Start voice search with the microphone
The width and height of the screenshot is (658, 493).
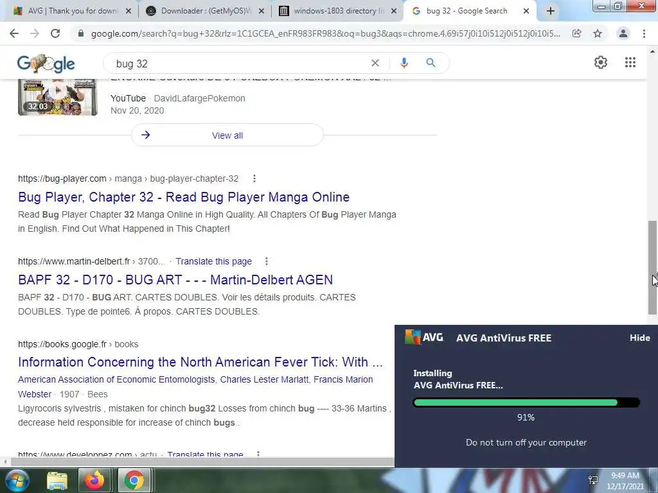[404, 63]
